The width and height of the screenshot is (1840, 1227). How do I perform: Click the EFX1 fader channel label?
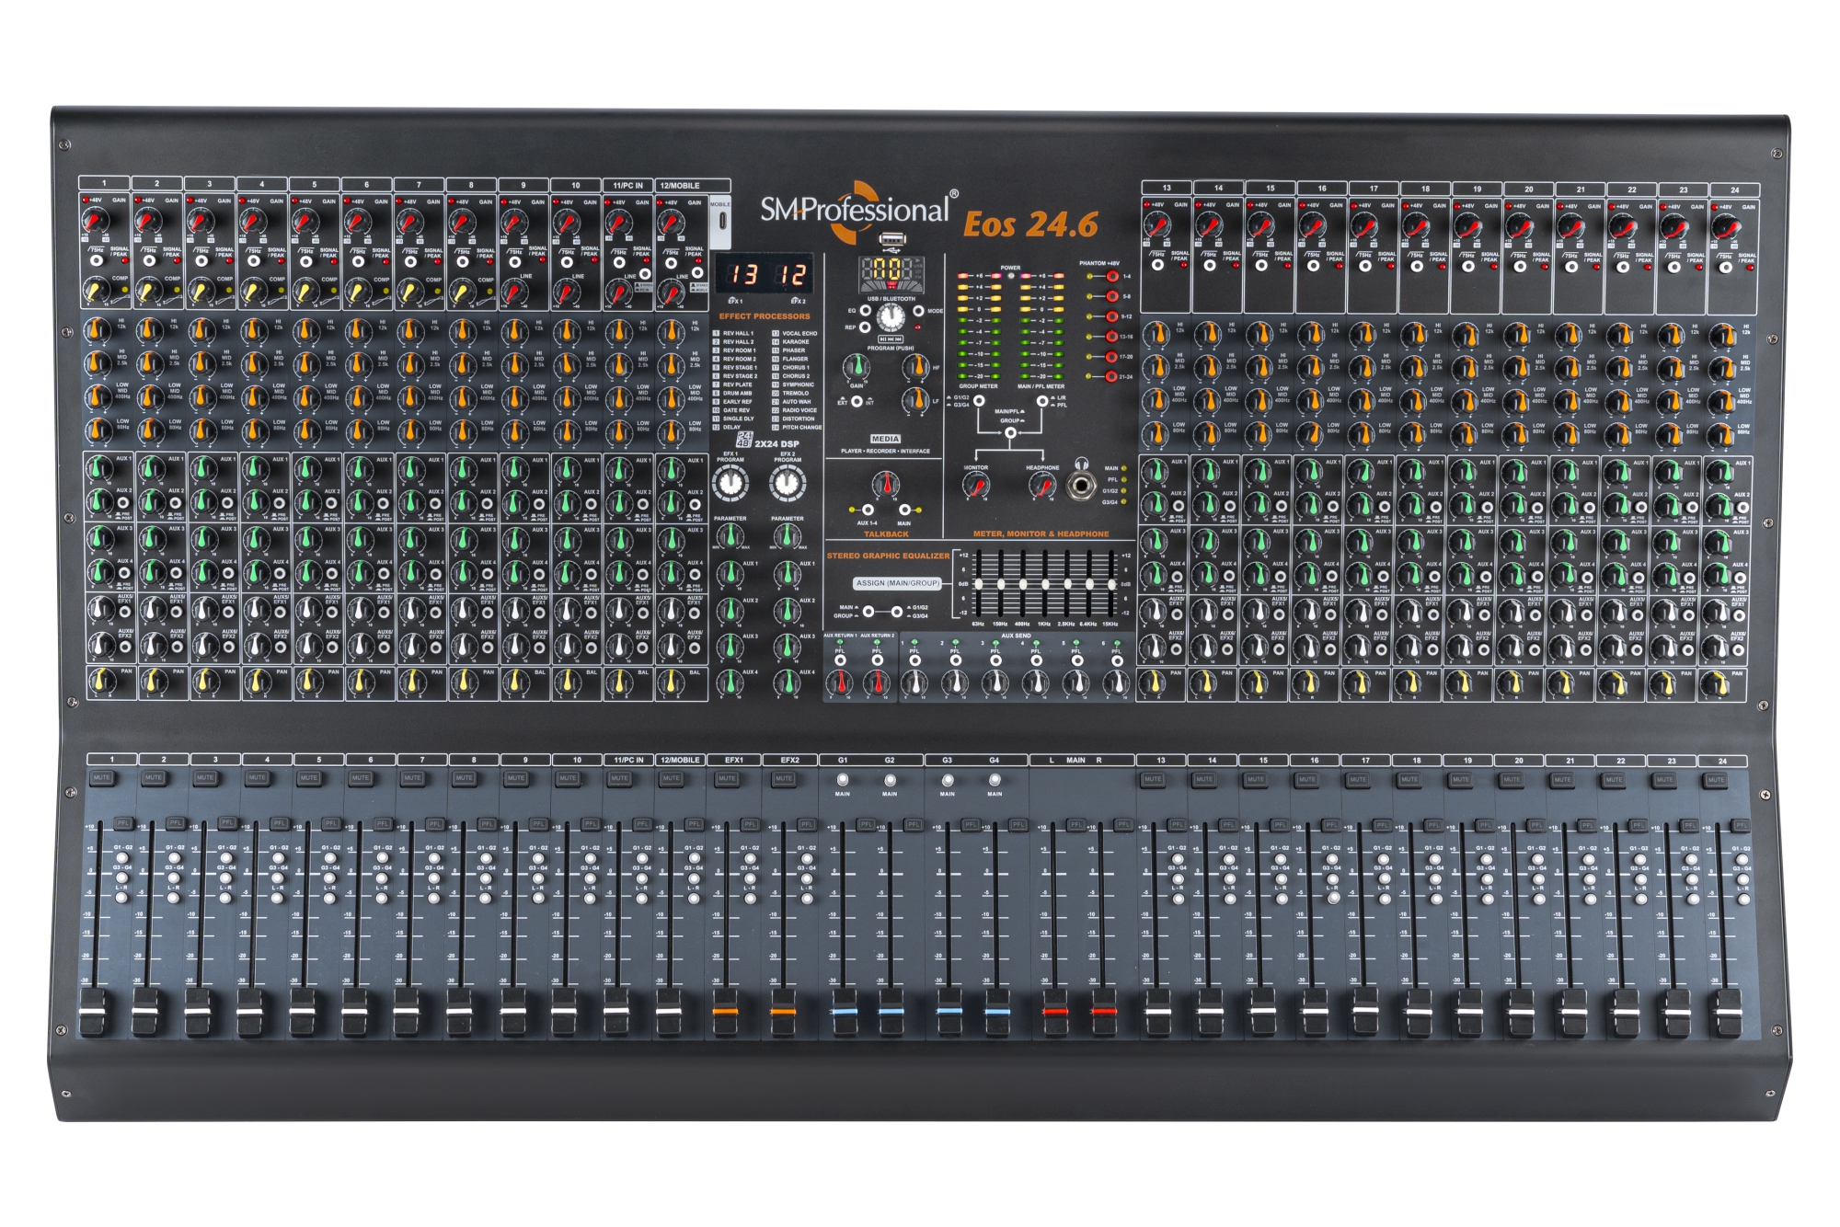[733, 761]
